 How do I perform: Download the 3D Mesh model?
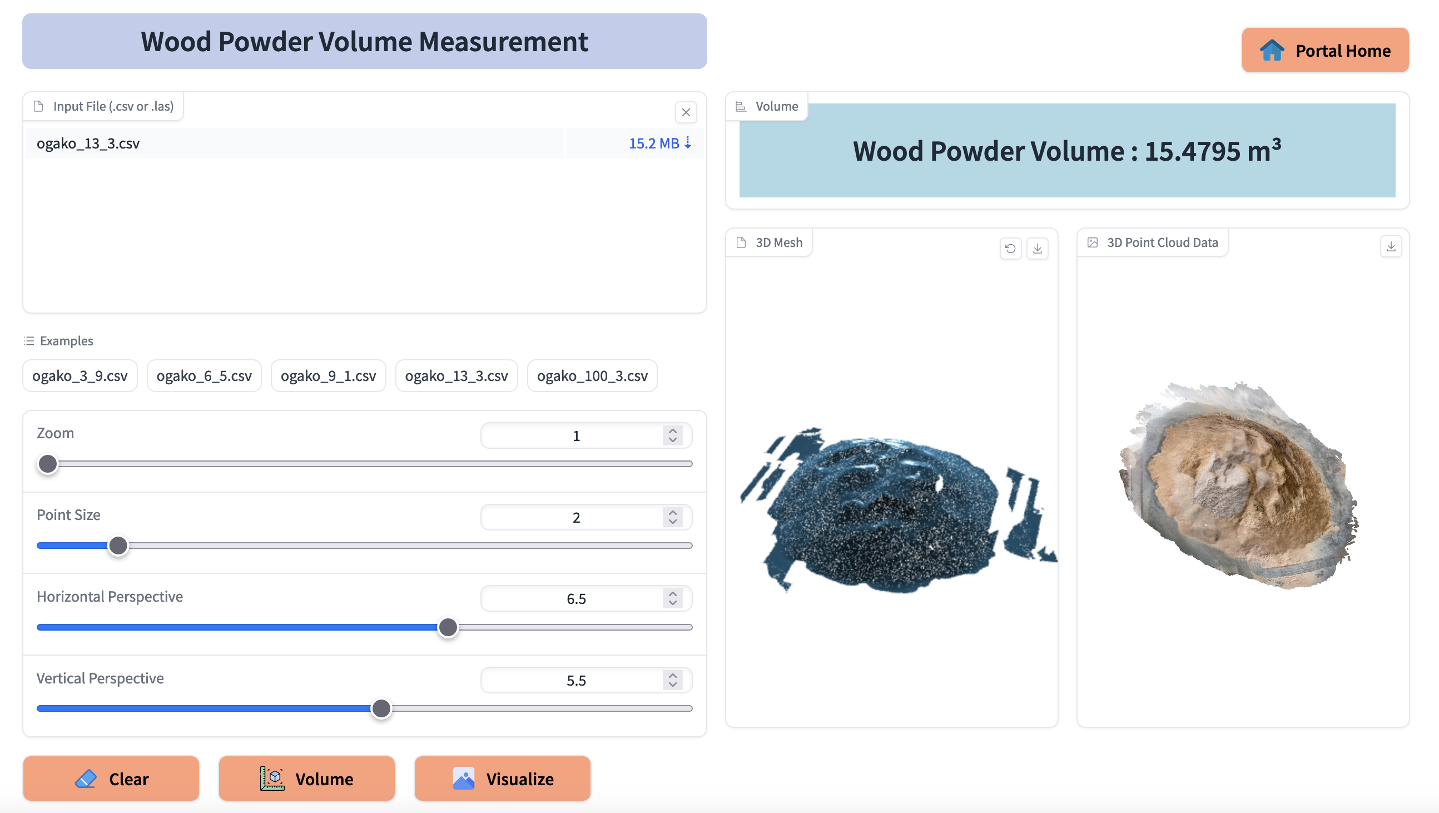coord(1037,249)
